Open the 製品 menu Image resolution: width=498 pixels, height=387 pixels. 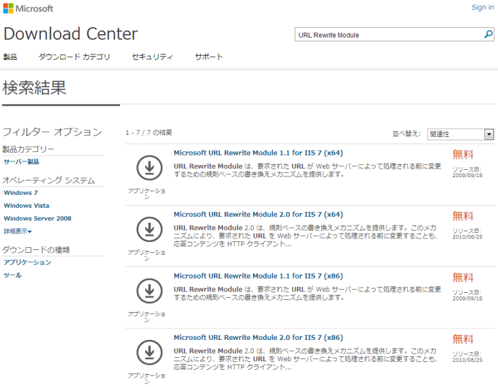10,57
